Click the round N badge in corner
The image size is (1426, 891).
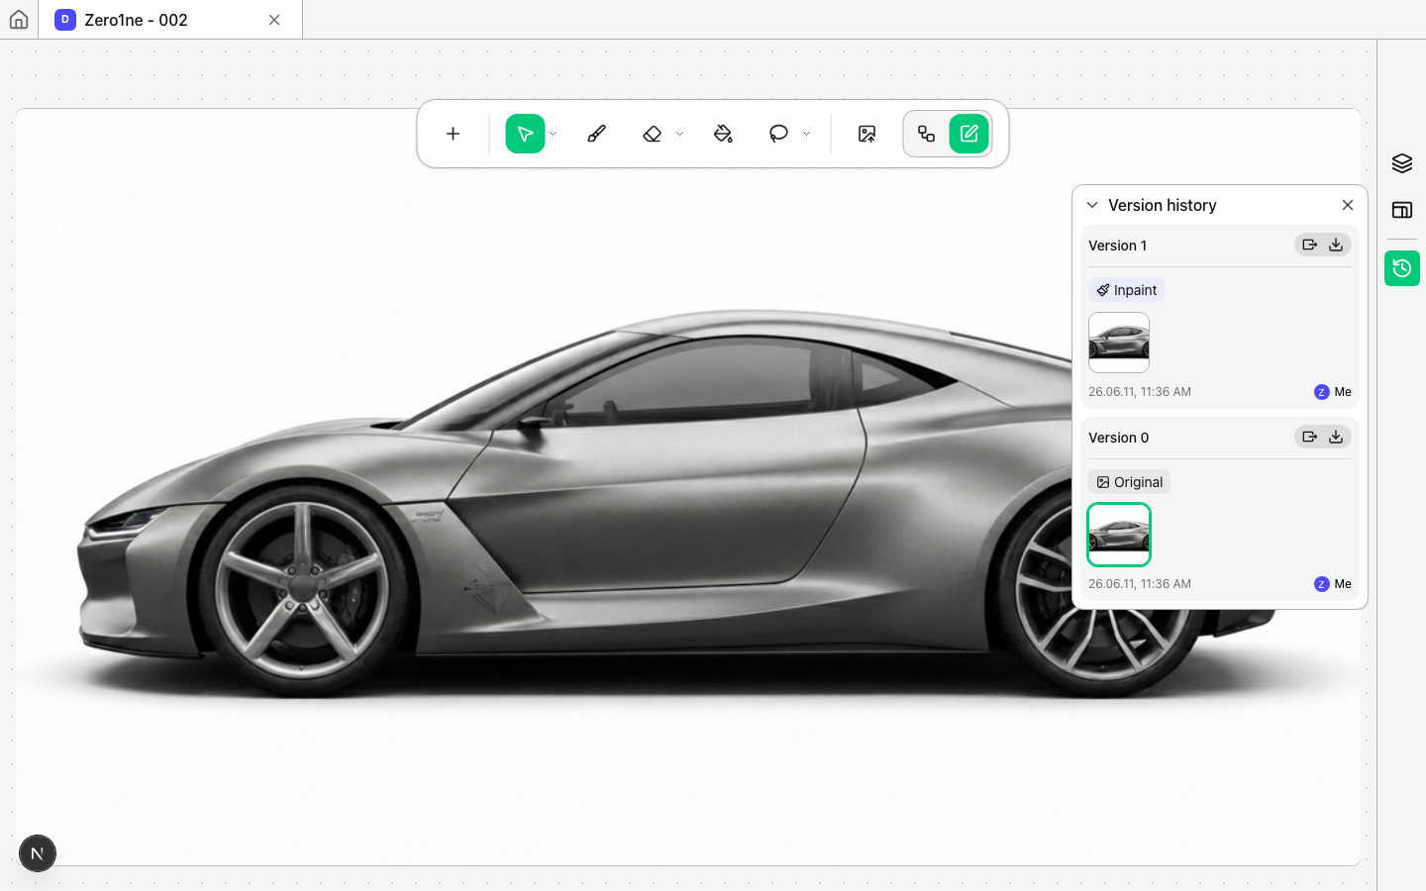(x=38, y=853)
